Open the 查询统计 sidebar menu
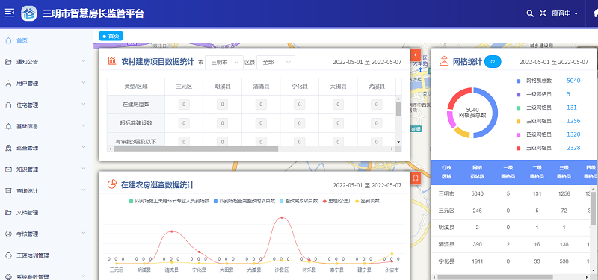The image size is (598, 280). [x=46, y=191]
